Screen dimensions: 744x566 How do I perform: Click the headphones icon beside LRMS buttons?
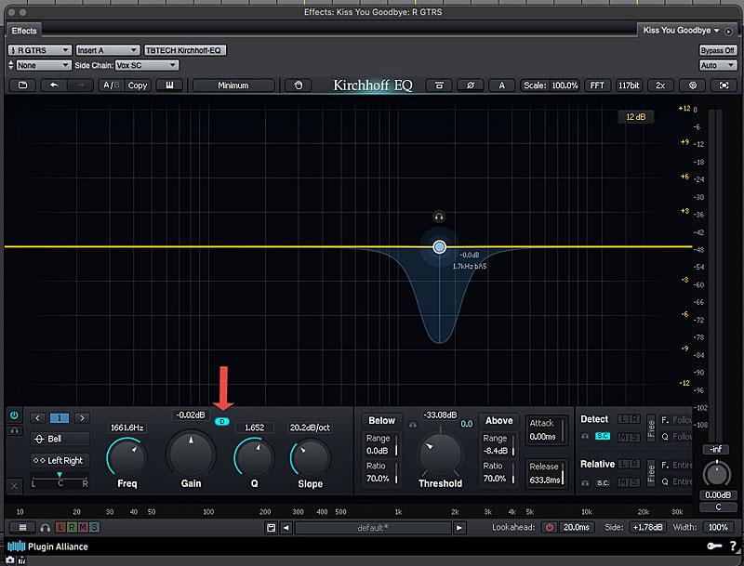click(x=45, y=527)
